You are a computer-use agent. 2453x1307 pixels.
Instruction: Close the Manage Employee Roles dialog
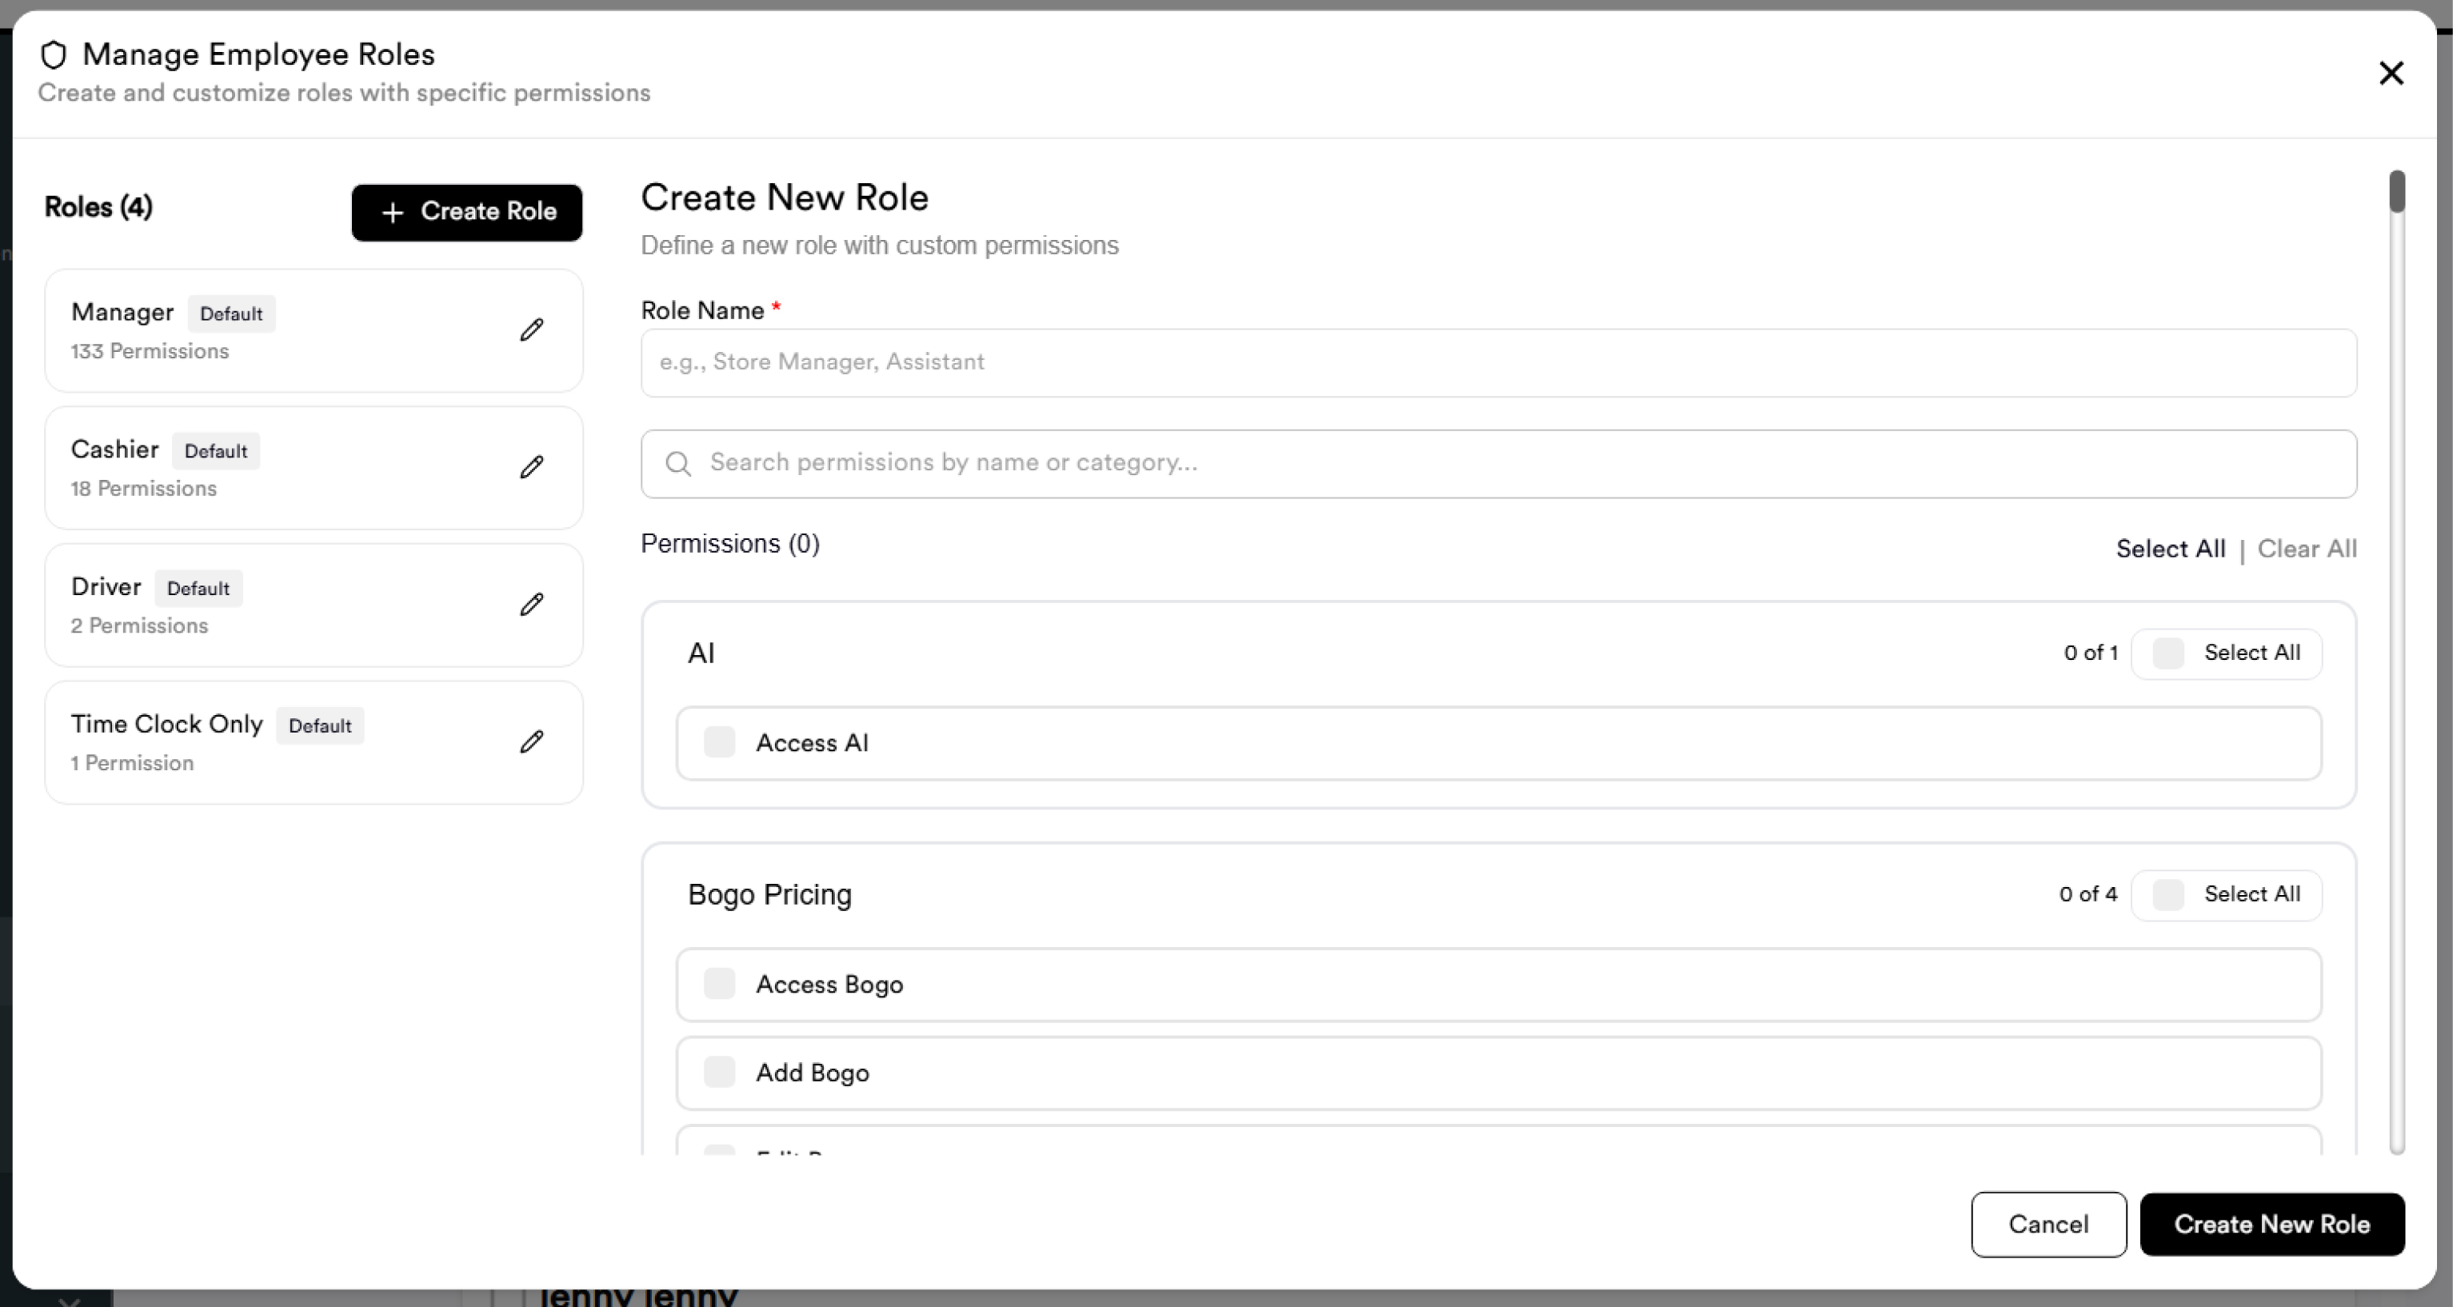click(x=2391, y=74)
